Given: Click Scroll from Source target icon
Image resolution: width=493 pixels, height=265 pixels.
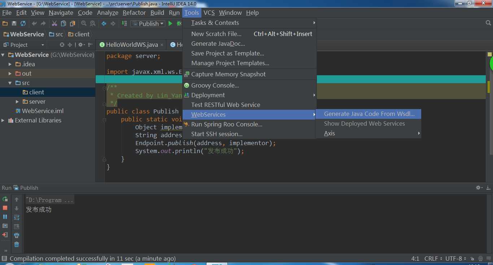Looking at the screenshot, I should tap(62, 45).
